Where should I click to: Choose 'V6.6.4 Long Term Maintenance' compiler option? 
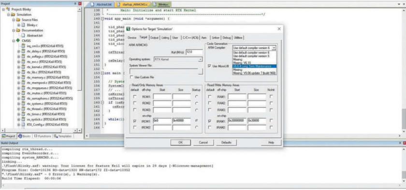[254, 66]
